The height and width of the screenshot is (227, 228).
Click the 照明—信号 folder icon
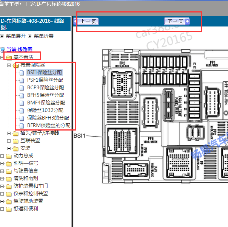9,164
